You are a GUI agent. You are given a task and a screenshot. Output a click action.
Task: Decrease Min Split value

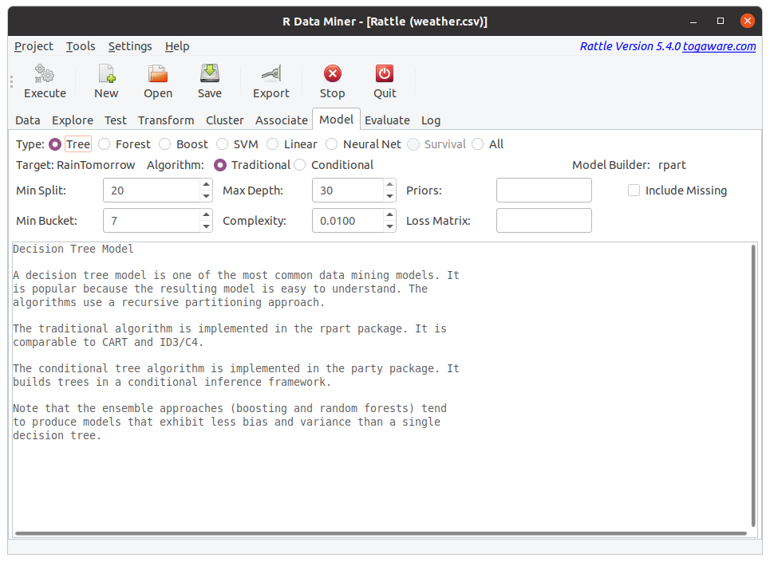pyautogui.click(x=206, y=196)
